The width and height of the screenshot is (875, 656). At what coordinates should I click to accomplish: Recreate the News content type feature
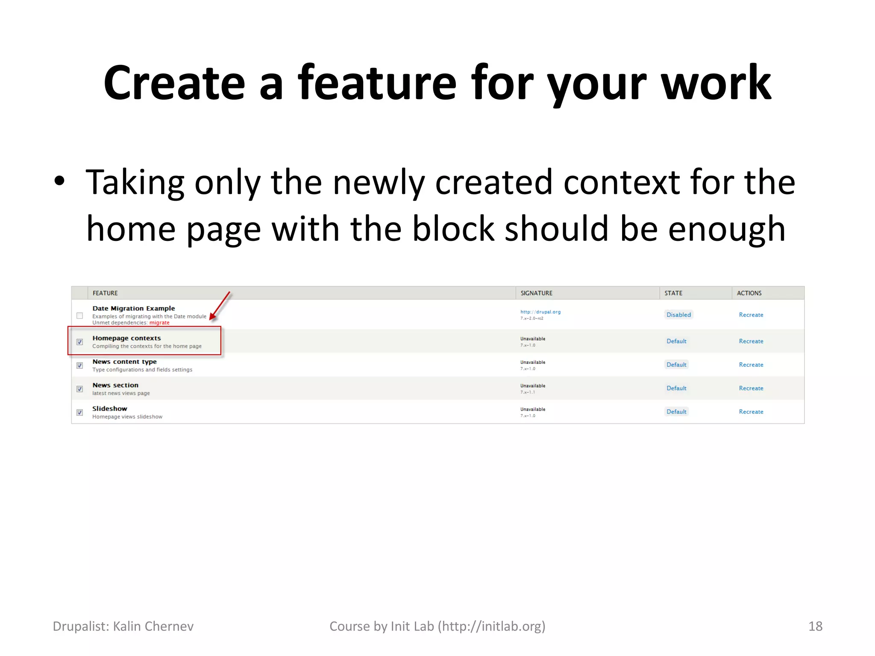(751, 365)
